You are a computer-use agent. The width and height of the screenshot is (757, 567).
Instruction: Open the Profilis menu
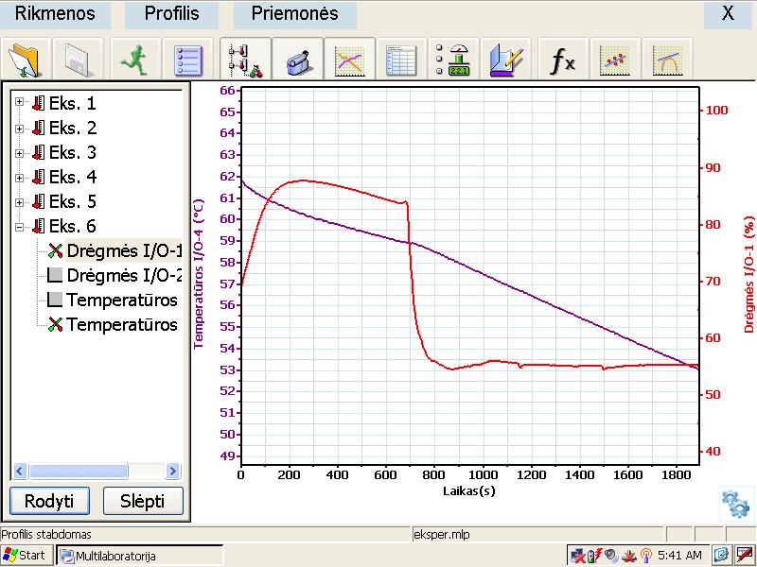coord(172,13)
